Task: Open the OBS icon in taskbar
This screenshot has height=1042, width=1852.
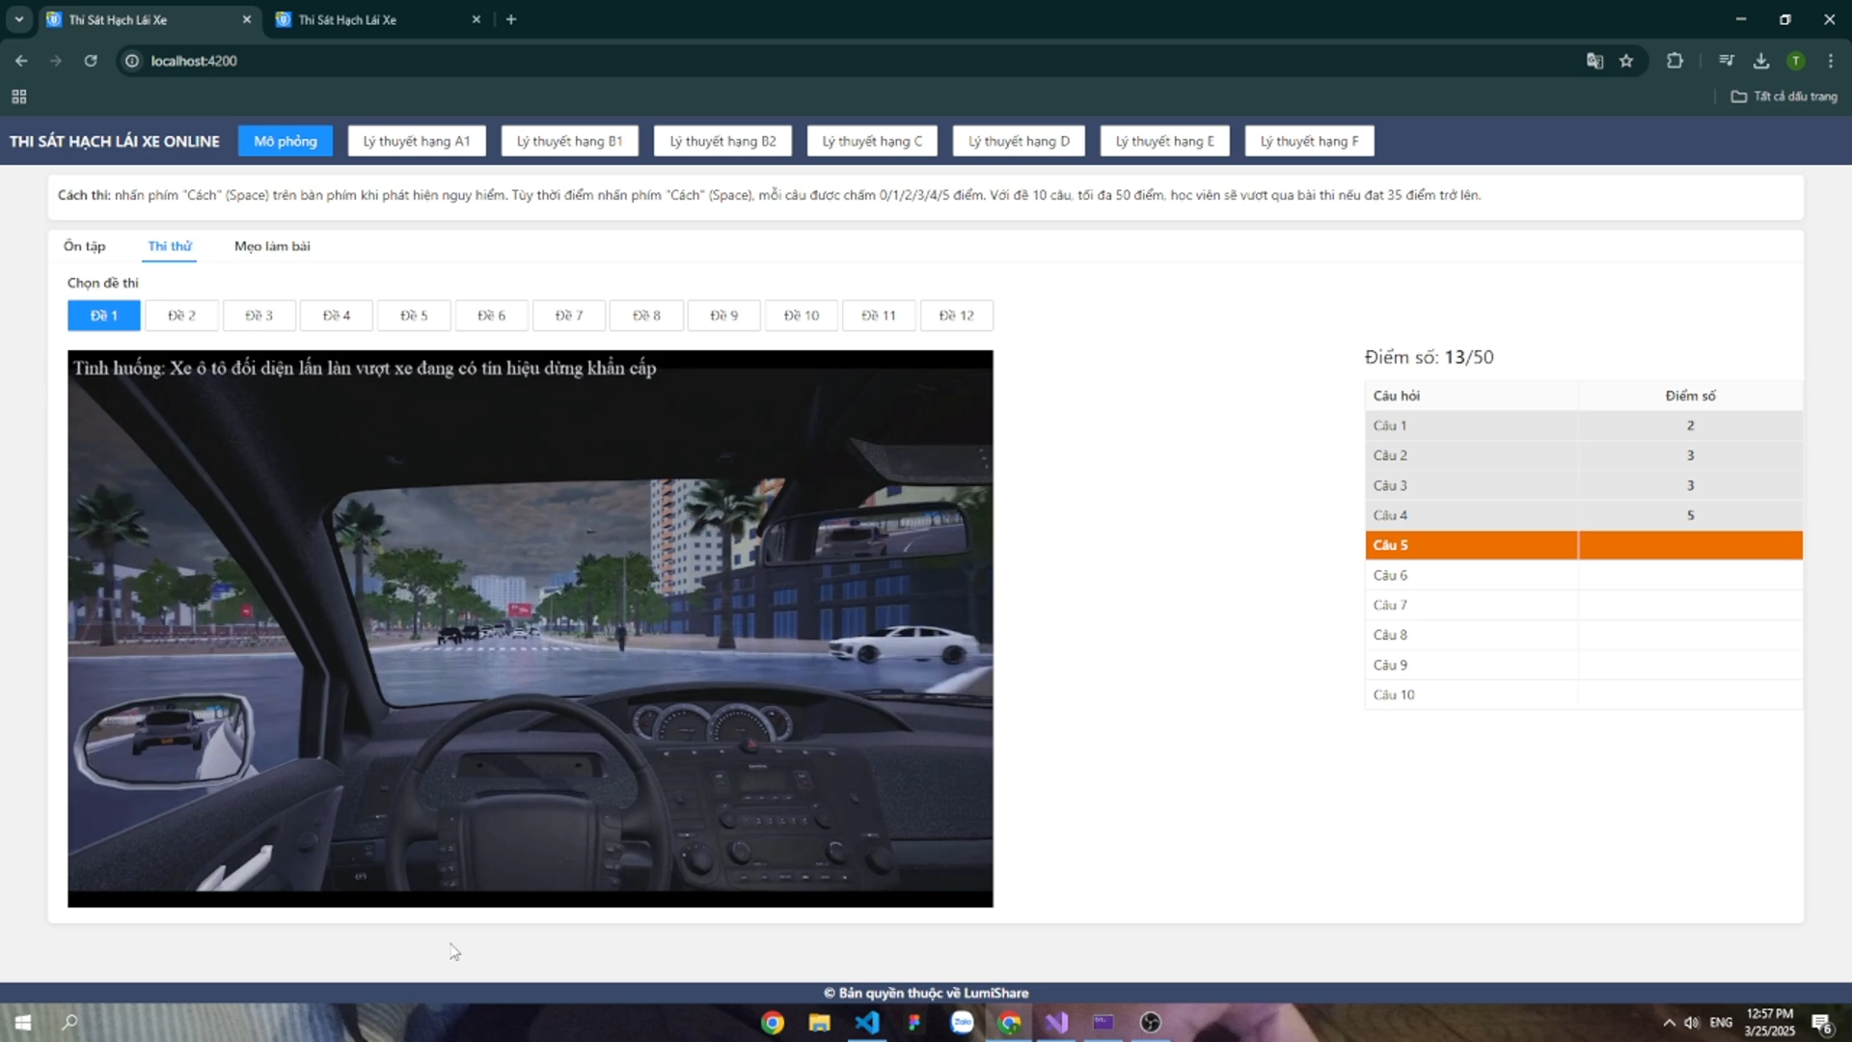Action: [x=1150, y=1023]
